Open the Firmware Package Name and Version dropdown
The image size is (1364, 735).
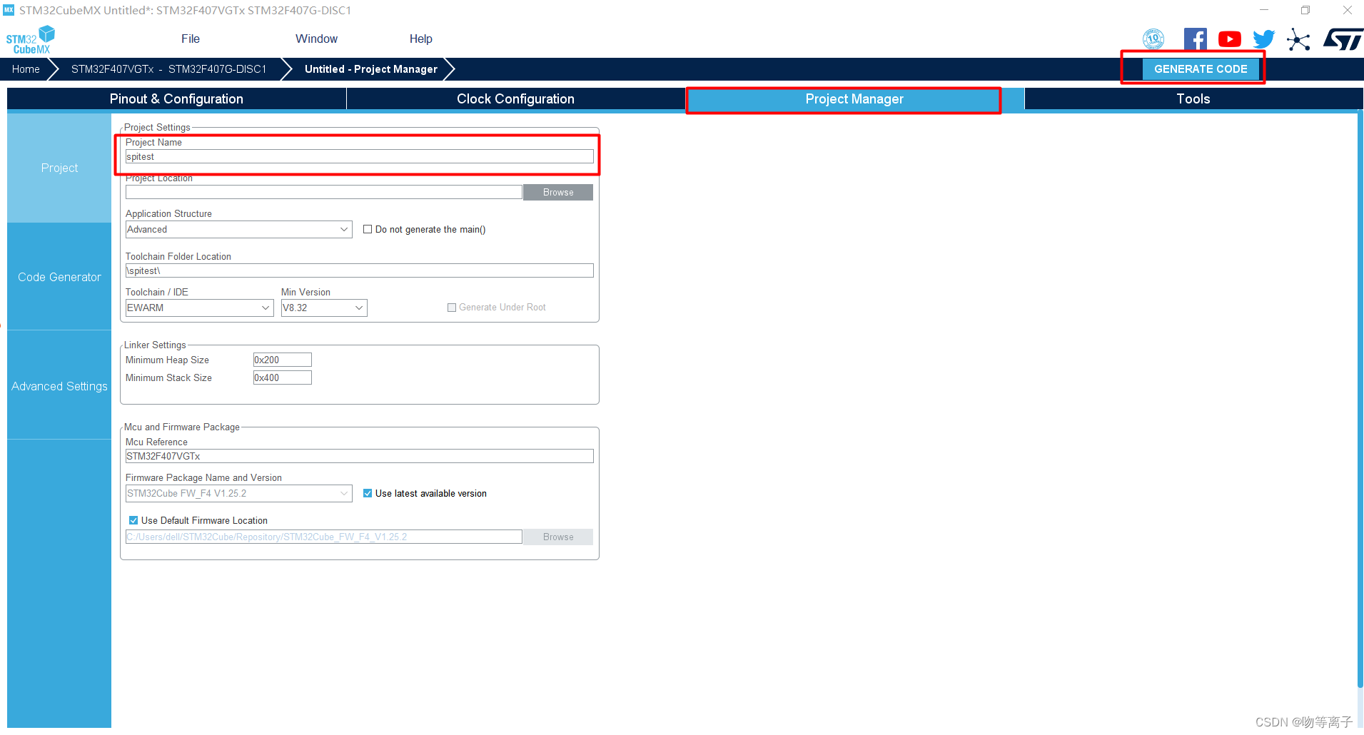click(x=238, y=493)
